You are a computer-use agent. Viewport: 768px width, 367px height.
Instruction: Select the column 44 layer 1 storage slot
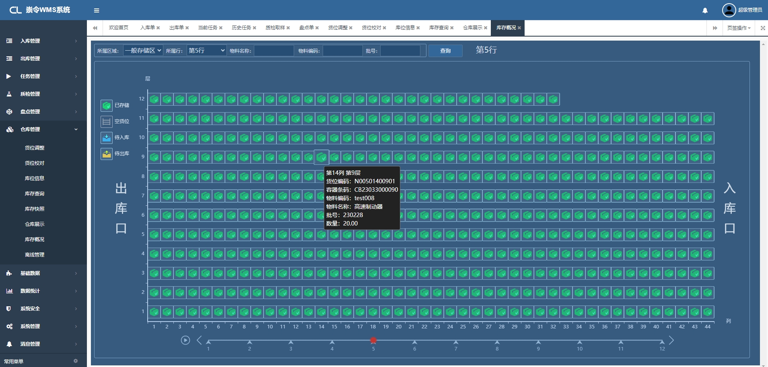pyautogui.click(x=708, y=312)
